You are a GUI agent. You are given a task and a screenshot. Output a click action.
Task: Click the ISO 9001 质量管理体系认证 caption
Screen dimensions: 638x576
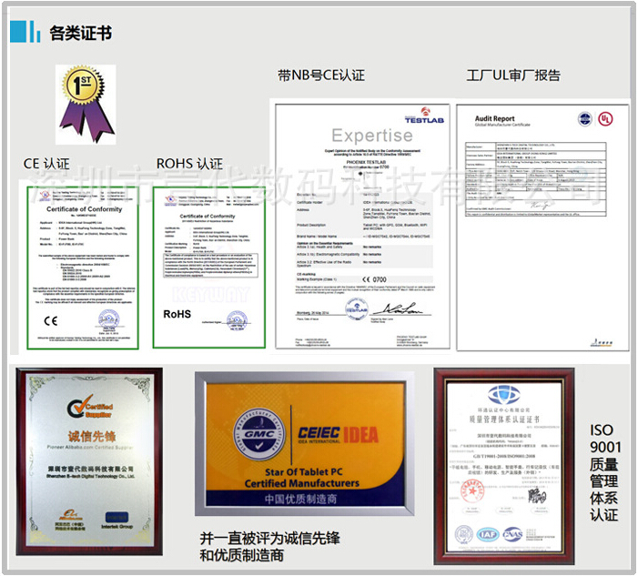[x=604, y=471]
